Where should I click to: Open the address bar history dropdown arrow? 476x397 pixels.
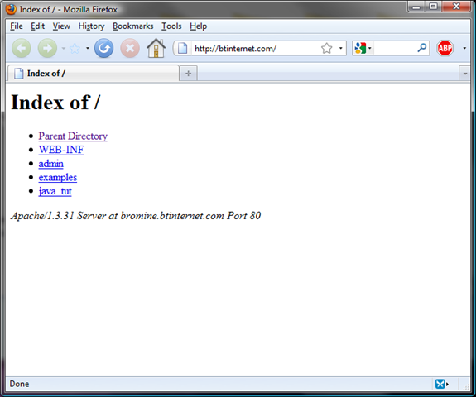point(340,48)
